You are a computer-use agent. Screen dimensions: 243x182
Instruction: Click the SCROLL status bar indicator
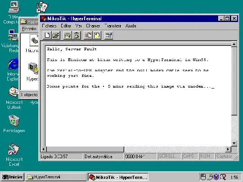tap(169, 156)
